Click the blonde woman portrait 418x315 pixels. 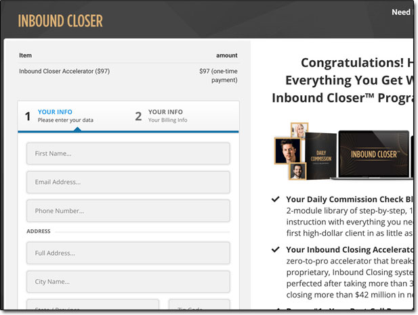299,130
